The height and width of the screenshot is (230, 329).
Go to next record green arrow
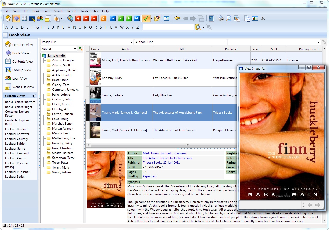[x=129, y=18]
